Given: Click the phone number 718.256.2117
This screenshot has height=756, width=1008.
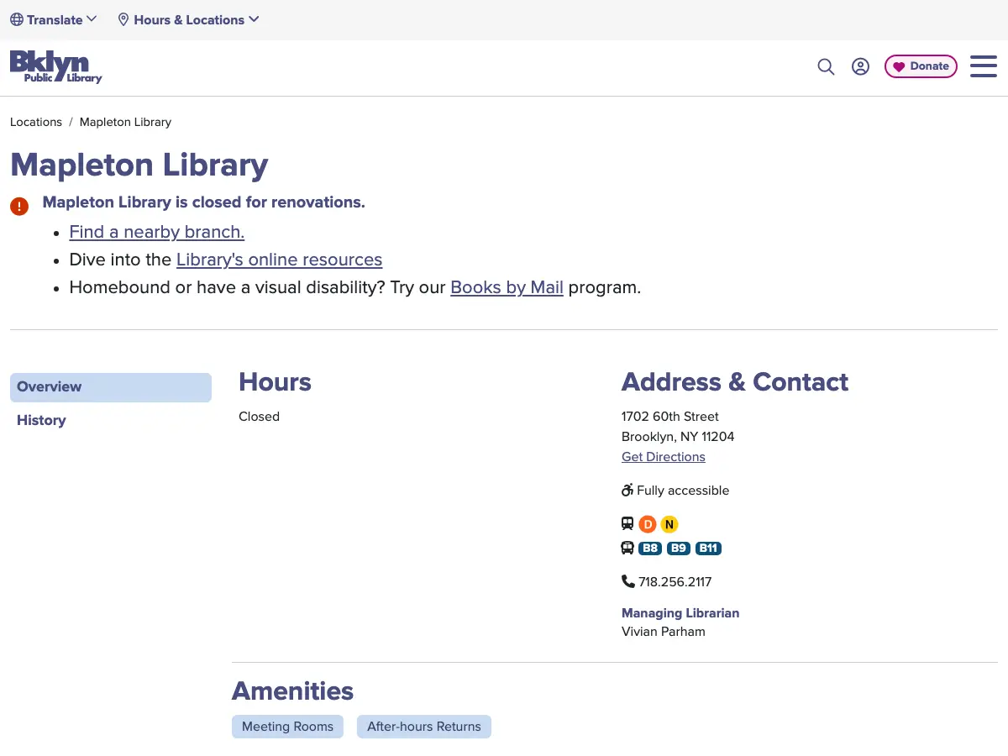Looking at the screenshot, I should coord(675,581).
